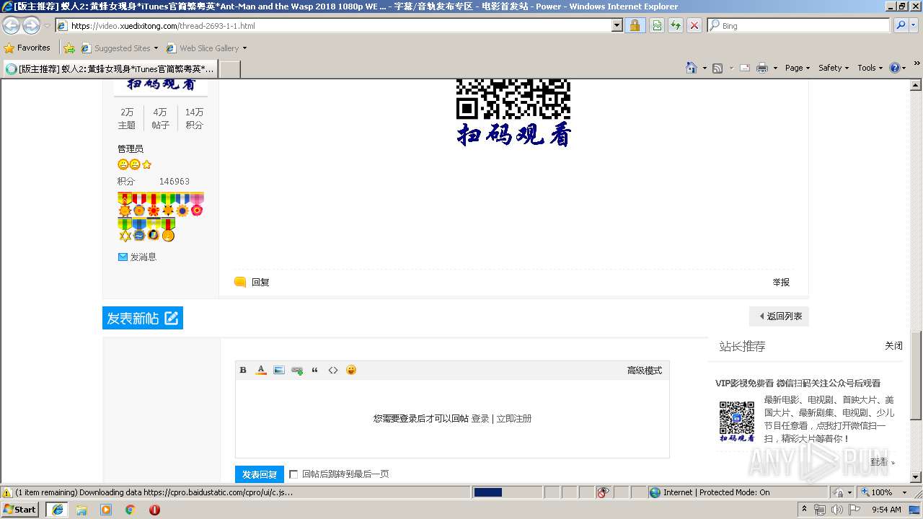Click the Read Mail envelope icon
Screen dimensions: 923x519
point(744,68)
